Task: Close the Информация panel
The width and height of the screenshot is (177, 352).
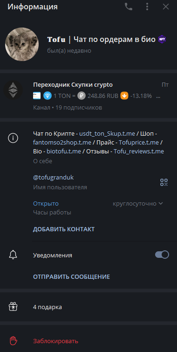Action: pos(166,7)
